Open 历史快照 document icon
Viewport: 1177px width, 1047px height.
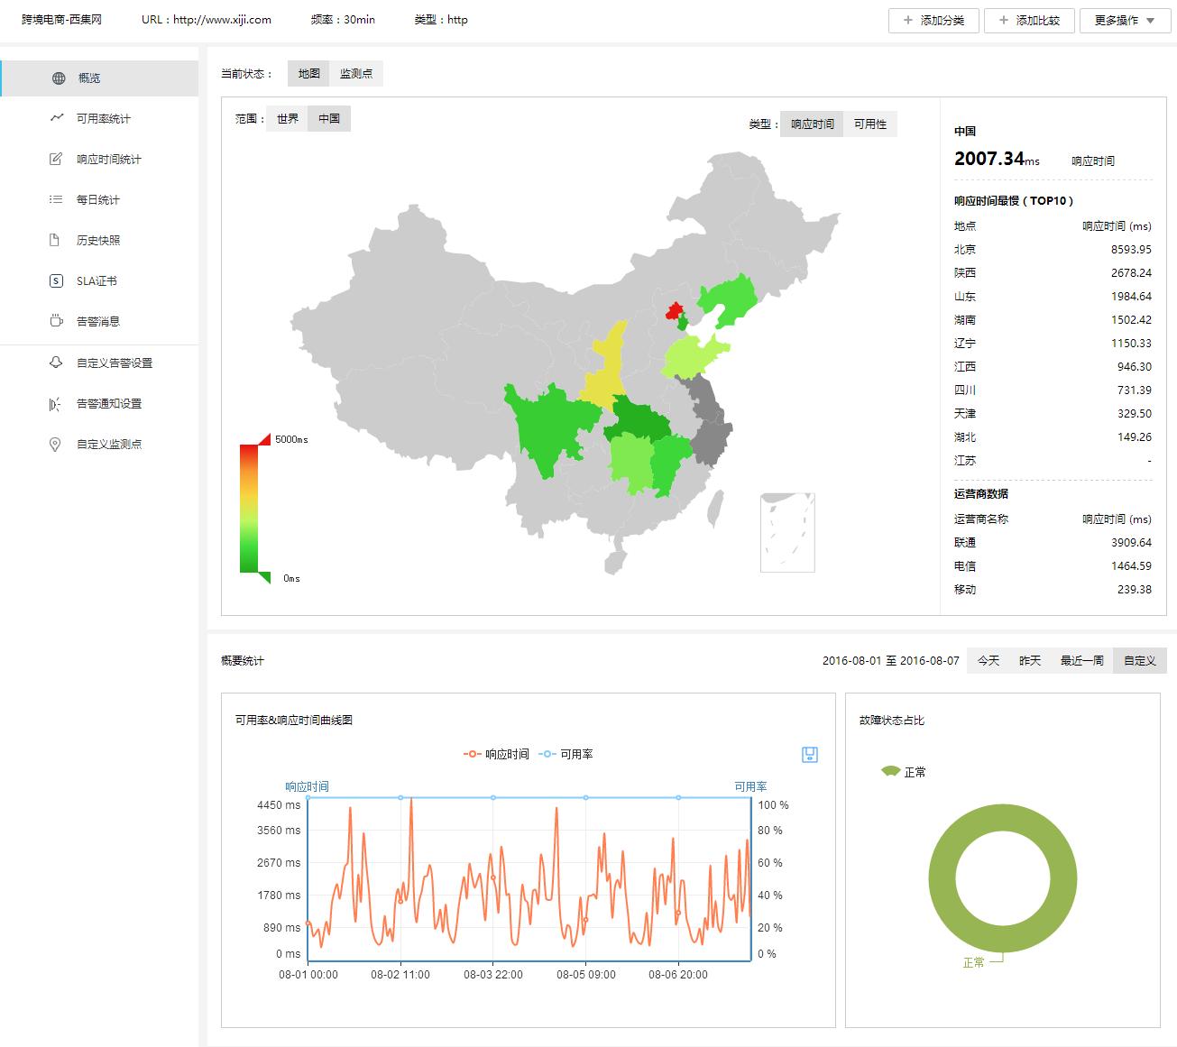tap(56, 241)
